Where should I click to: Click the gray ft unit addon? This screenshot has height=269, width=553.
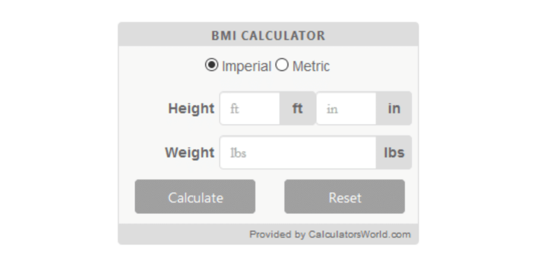click(x=297, y=108)
